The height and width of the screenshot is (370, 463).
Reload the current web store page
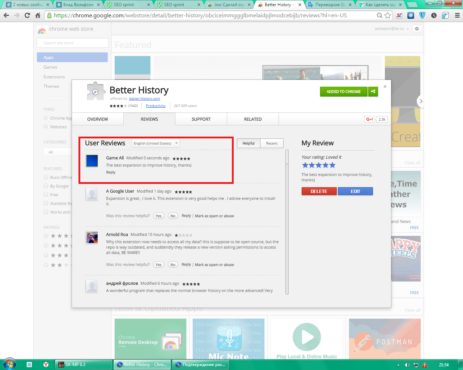click(x=27, y=16)
